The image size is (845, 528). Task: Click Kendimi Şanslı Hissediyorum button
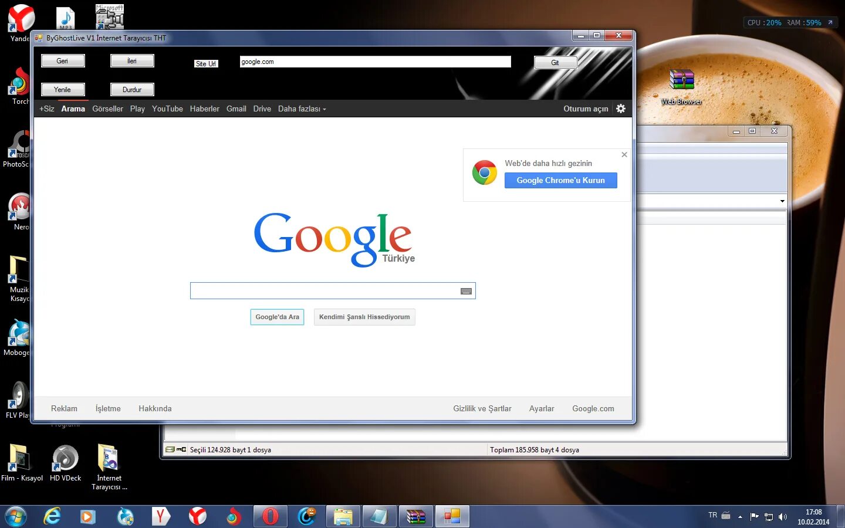[364, 317]
